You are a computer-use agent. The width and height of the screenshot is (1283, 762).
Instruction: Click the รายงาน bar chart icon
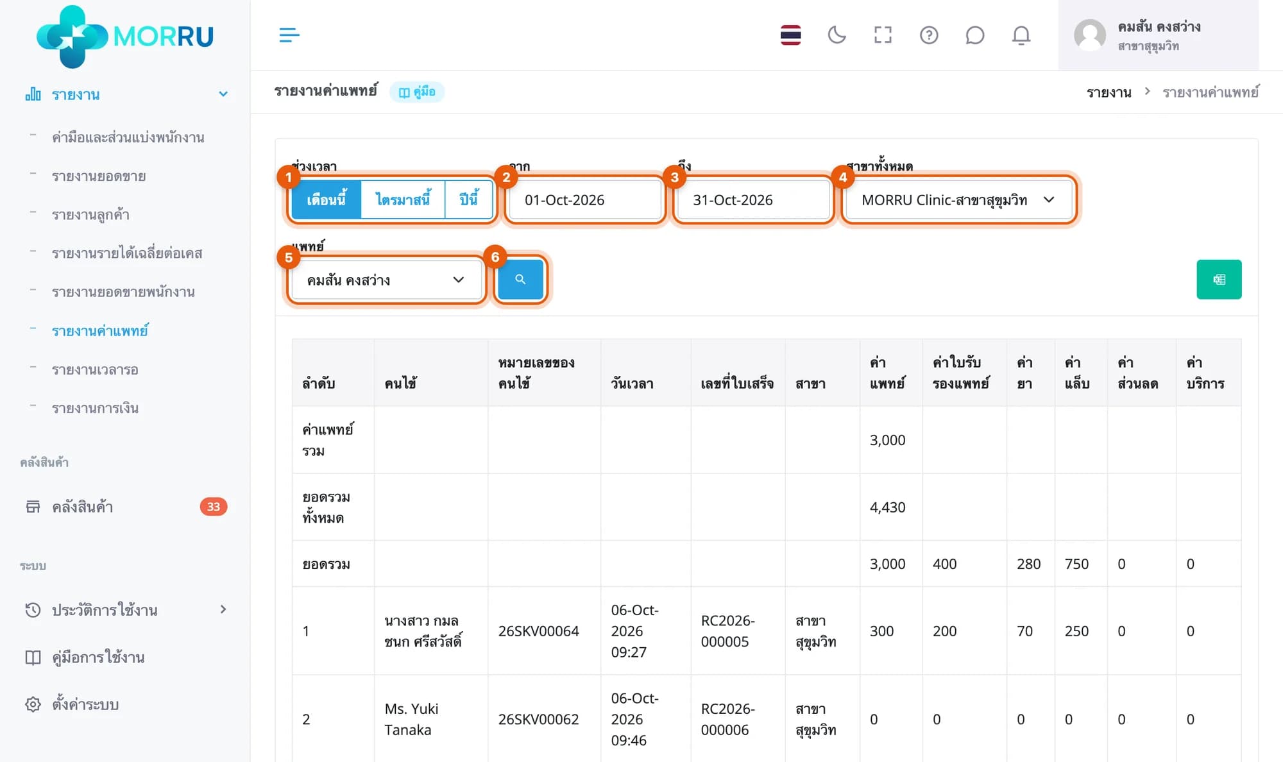click(x=33, y=94)
